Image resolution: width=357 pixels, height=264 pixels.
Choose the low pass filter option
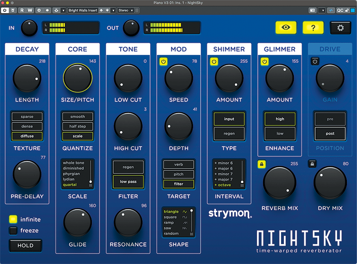[128, 182]
